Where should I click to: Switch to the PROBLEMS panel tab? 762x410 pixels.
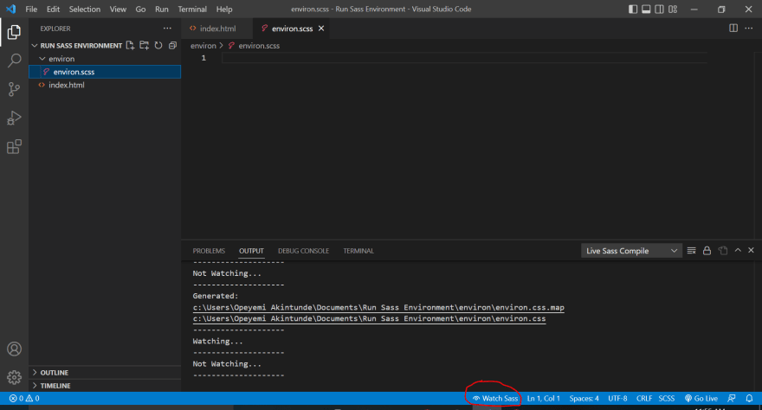[209, 251]
